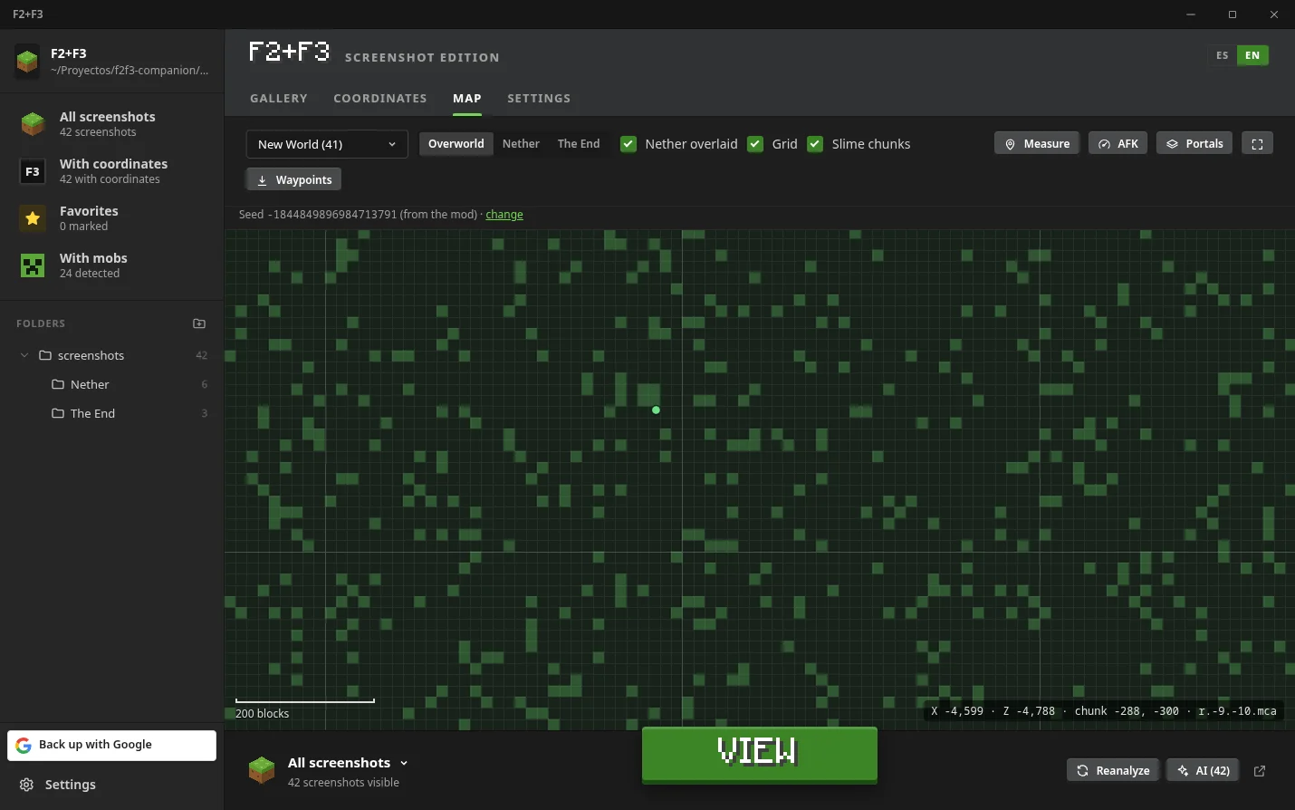Viewport: 1295px width, 810px height.
Task: Select the F3 With coordinates filter
Action: pyautogui.click(x=111, y=171)
